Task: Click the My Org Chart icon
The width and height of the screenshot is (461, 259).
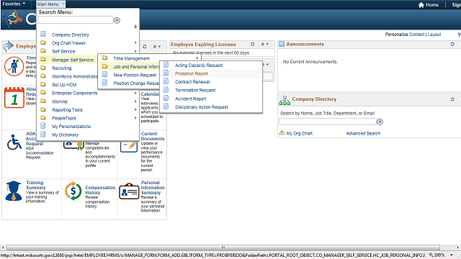Action: 282,132
